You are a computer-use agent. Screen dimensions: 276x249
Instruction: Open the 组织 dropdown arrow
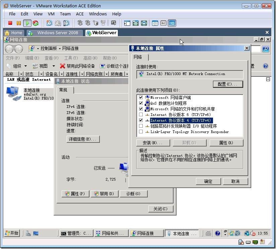pyautogui.click(x=25, y=66)
